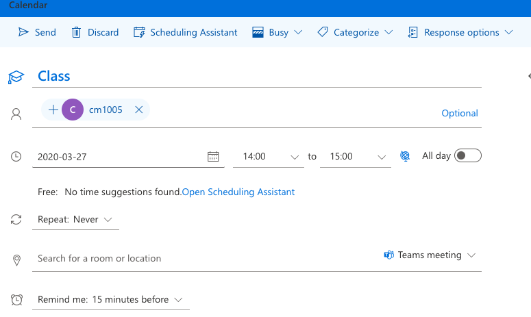Click the Optional attendees link

459,114
